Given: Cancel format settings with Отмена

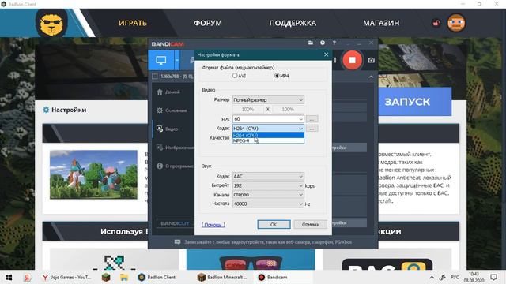Looking at the screenshot, I should coord(310,224).
